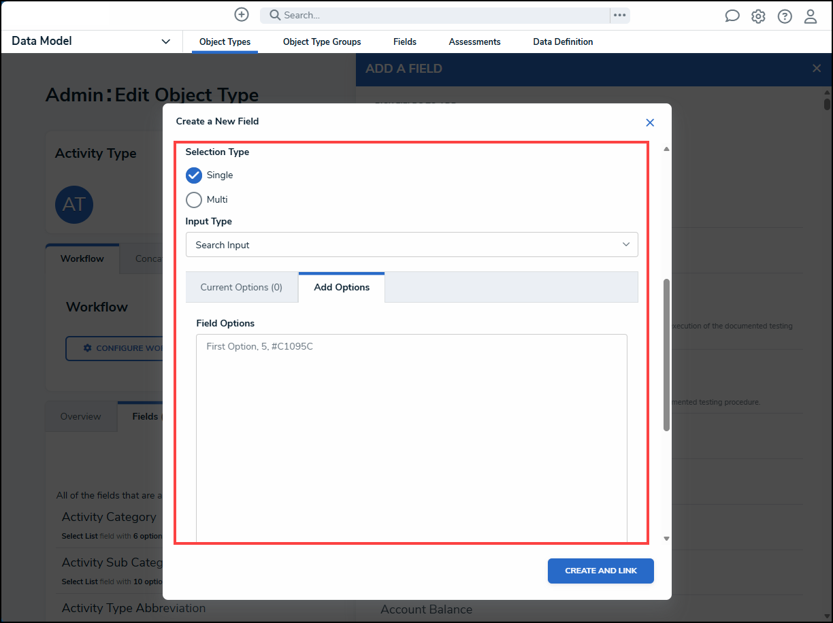The height and width of the screenshot is (623, 833).
Task: Switch to Current Options (0) tab
Action: click(x=242, y=287)
